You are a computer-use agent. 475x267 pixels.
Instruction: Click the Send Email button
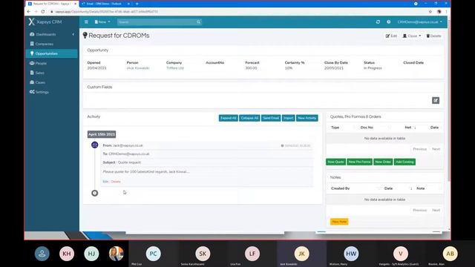271,118
